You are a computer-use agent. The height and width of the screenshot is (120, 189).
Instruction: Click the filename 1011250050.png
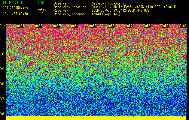pos(16,8)
